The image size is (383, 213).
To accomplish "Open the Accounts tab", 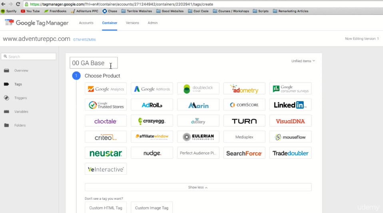I will 86,23.
